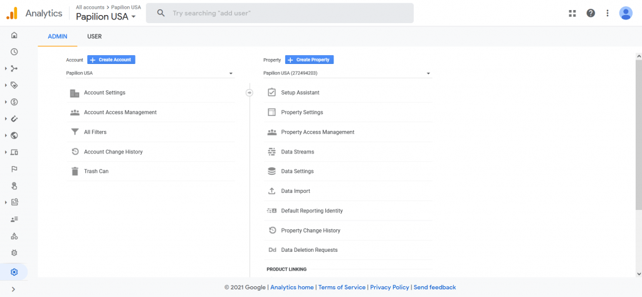642x297 pixels.
Task: Open the Terms of Service link
Action: point(342,287)
